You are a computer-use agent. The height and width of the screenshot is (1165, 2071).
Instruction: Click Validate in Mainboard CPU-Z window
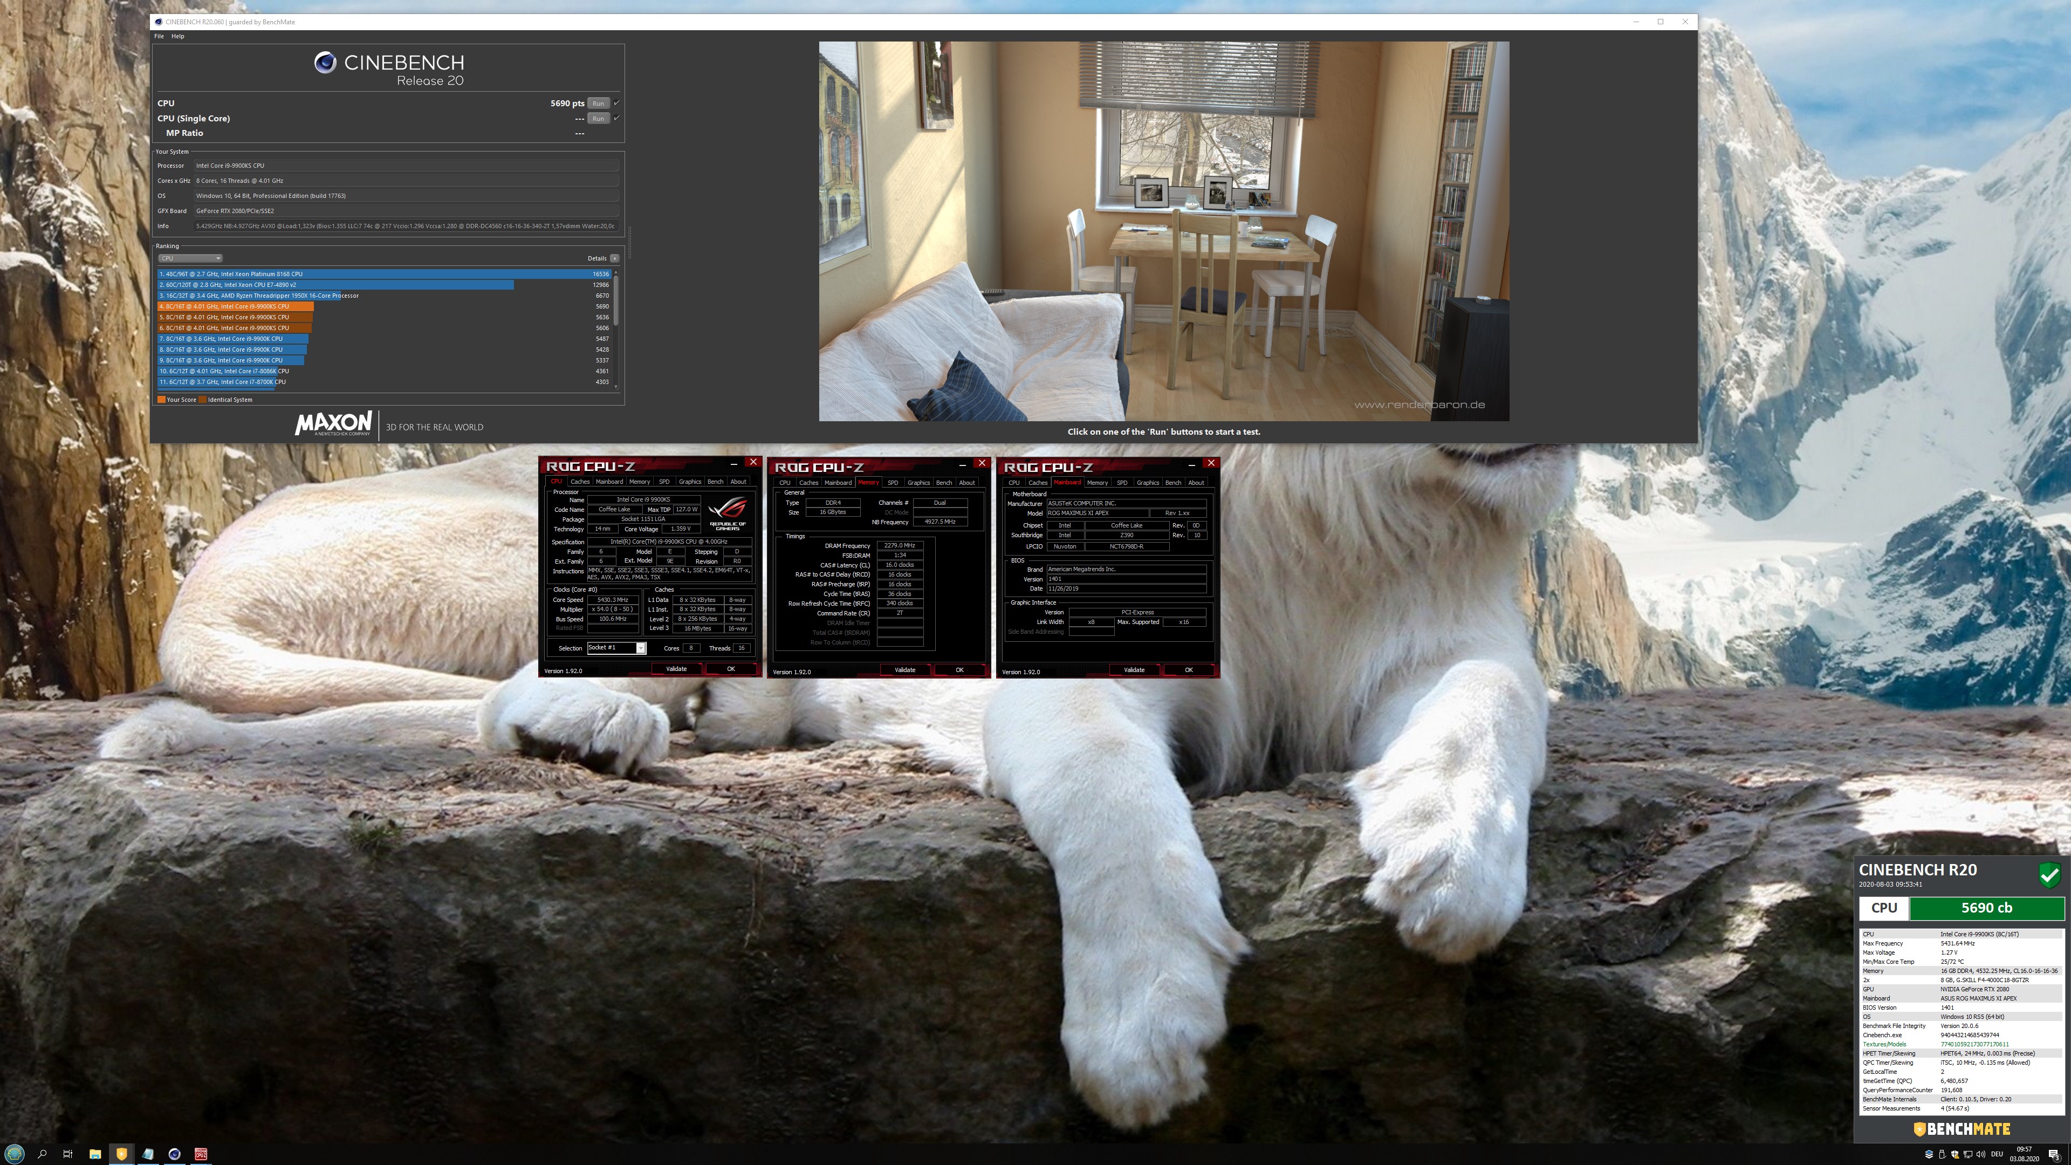pyautogui.click(x=1134, y=670)
